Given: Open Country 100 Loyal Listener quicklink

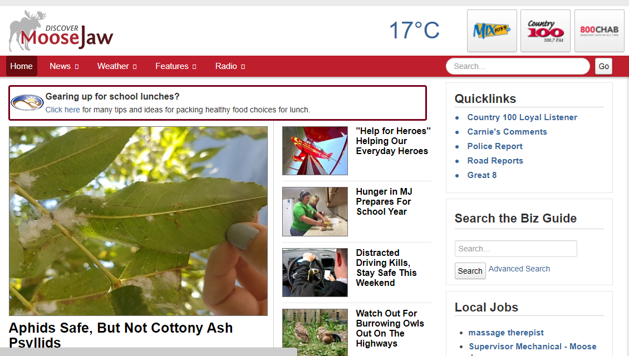Looking at the screenshot, I should pyautogui.click(x=522, y=117).
